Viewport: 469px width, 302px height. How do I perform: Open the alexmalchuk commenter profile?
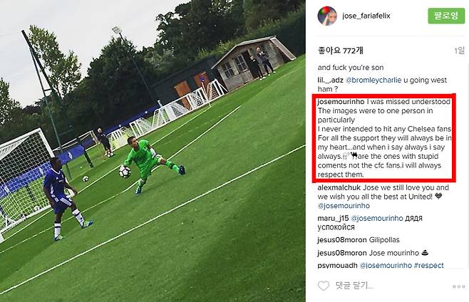point(339,188)
